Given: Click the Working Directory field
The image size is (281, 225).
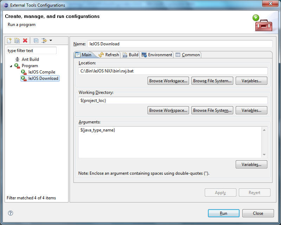Looking at the screenshot, I should (173, 101).
